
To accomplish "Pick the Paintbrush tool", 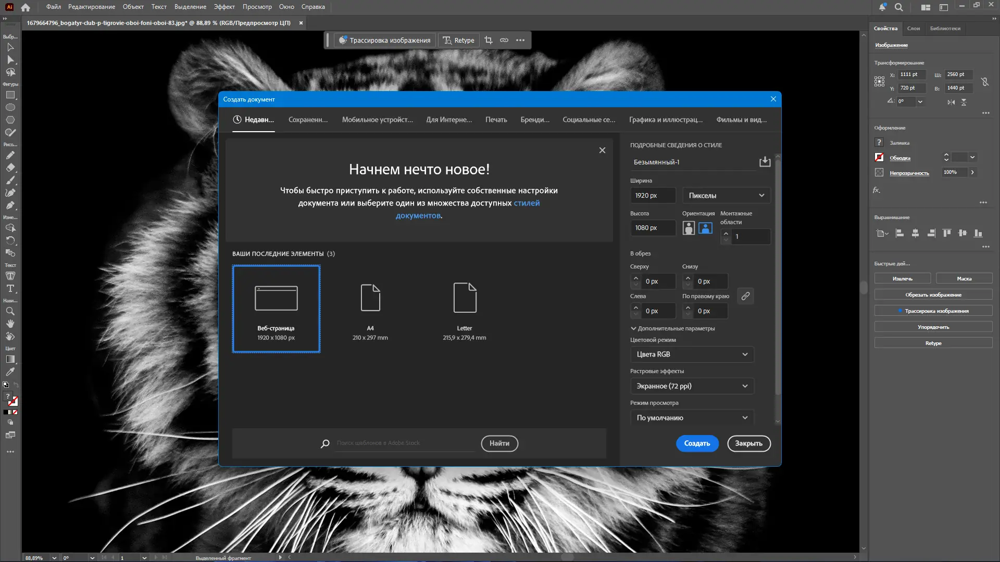I will point(9,181).
